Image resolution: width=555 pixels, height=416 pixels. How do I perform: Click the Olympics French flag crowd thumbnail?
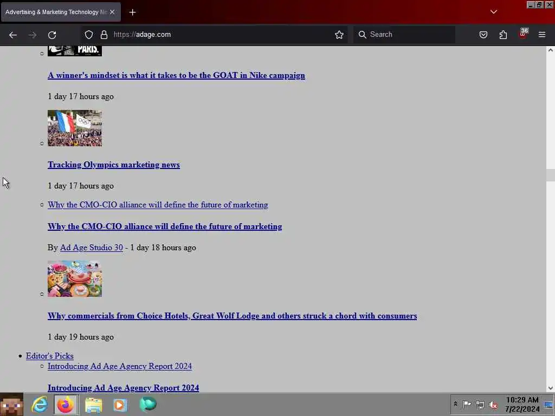point(75,128)
